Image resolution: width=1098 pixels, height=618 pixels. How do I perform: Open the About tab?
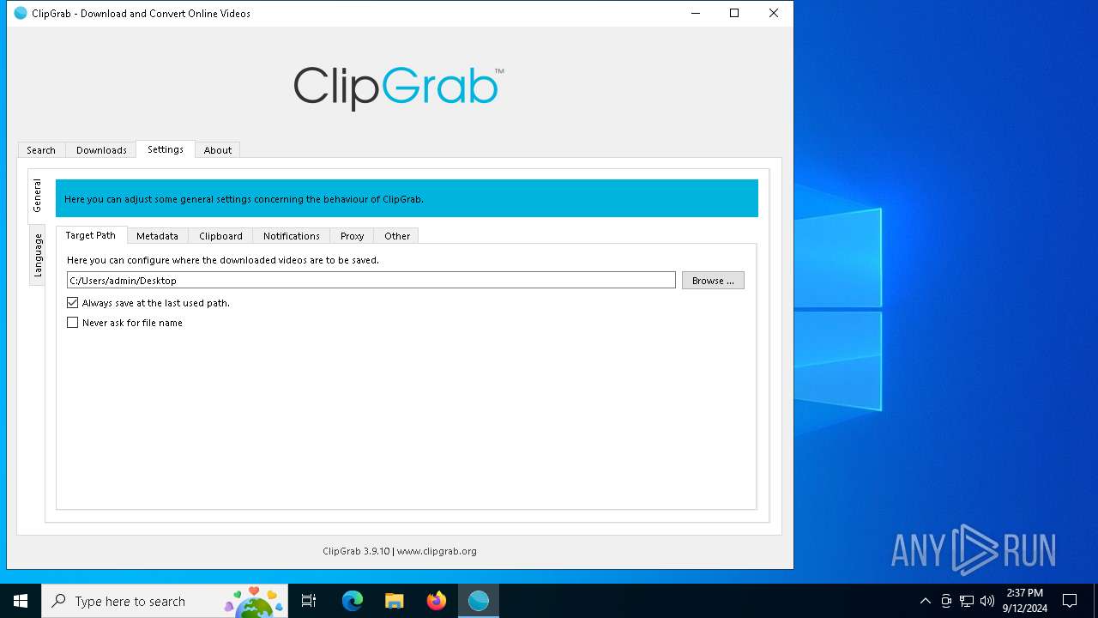coord(218,150)
